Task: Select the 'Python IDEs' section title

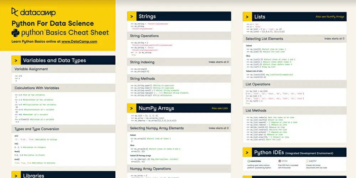Action: coord(269,152)
